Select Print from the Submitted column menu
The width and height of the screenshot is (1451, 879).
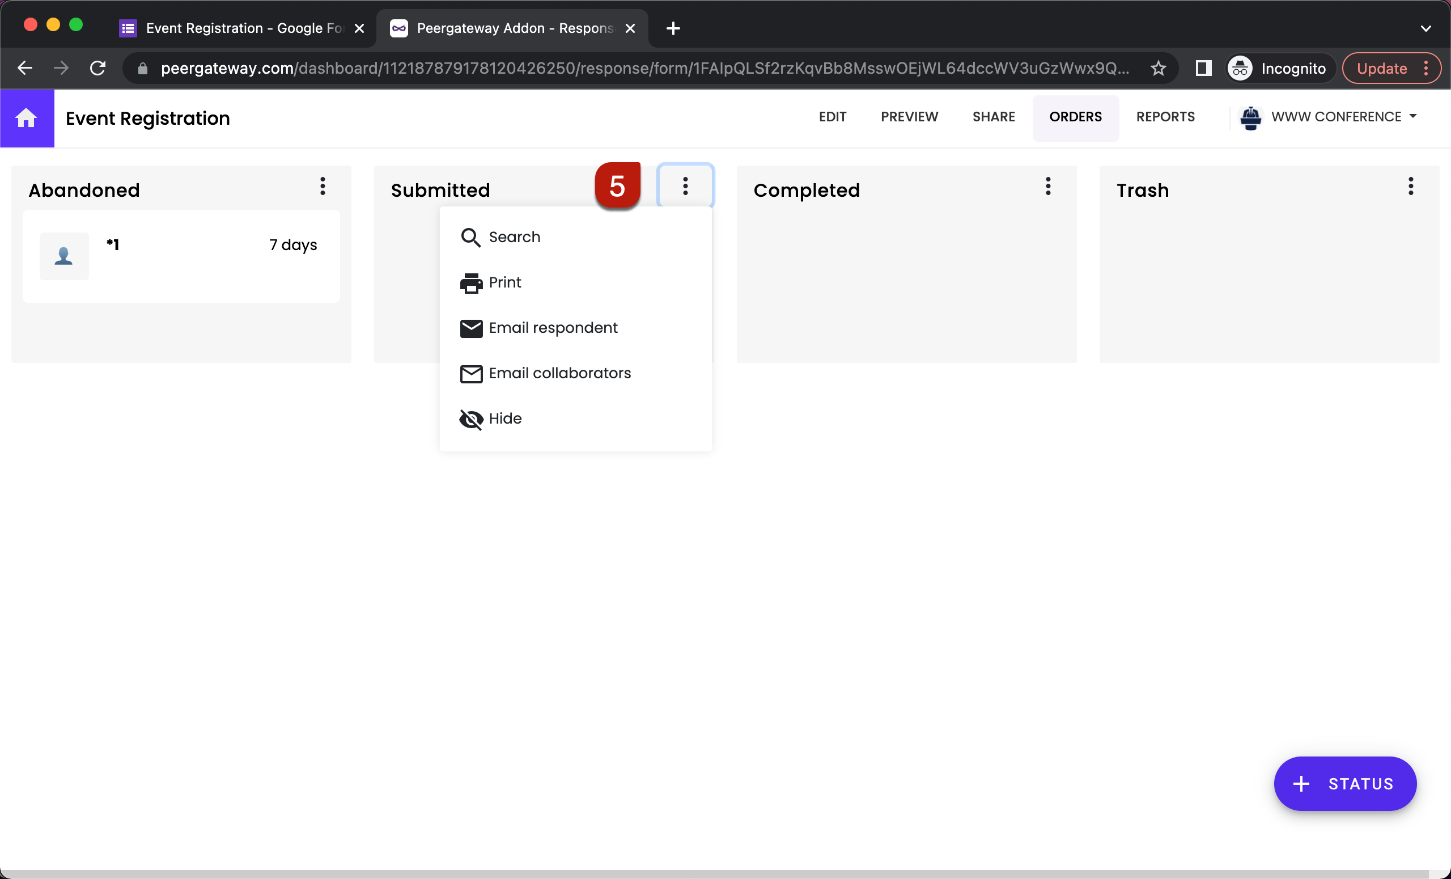click(504, 282)
